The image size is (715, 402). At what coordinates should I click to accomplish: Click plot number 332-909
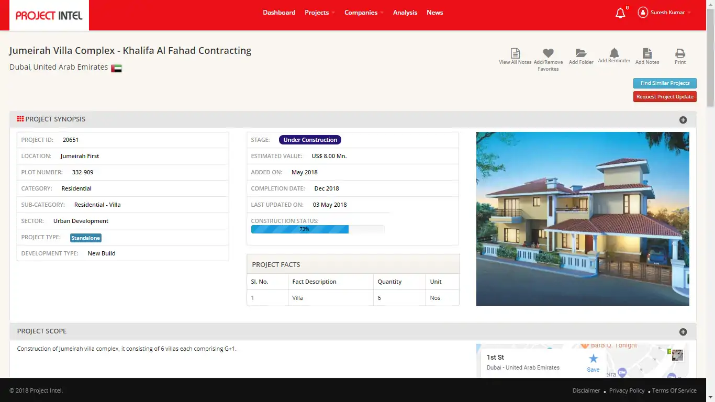click(83, 172)
